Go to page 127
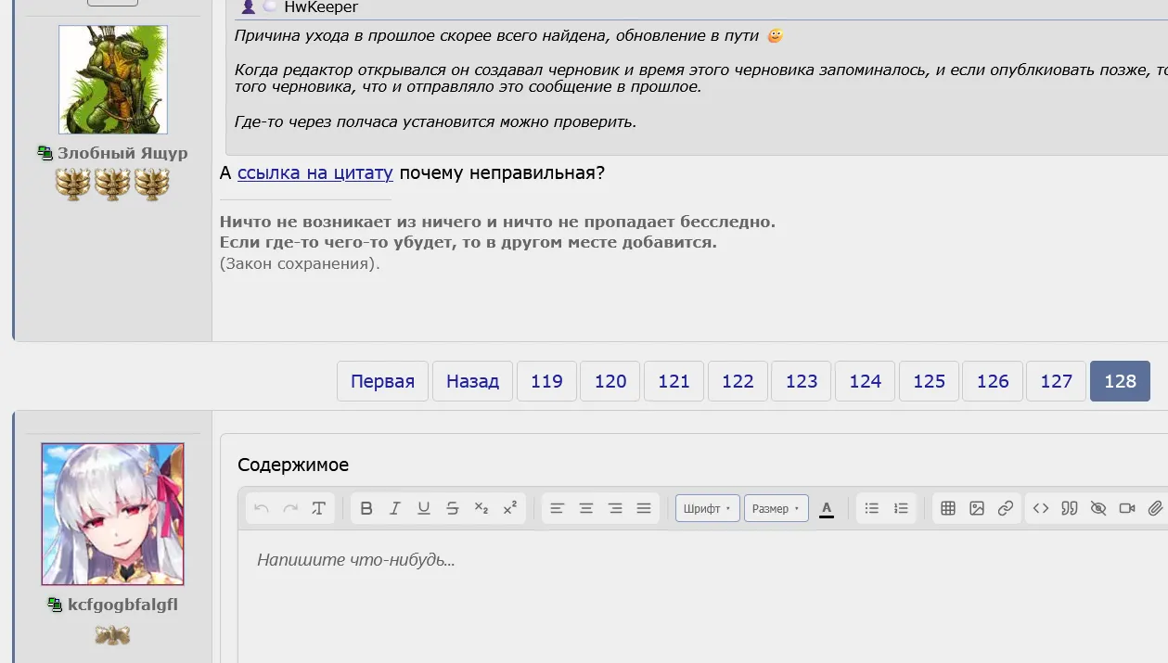The height and width of the screenshot is (663, 1168). pyautogui.click(x=1057, y=381)
